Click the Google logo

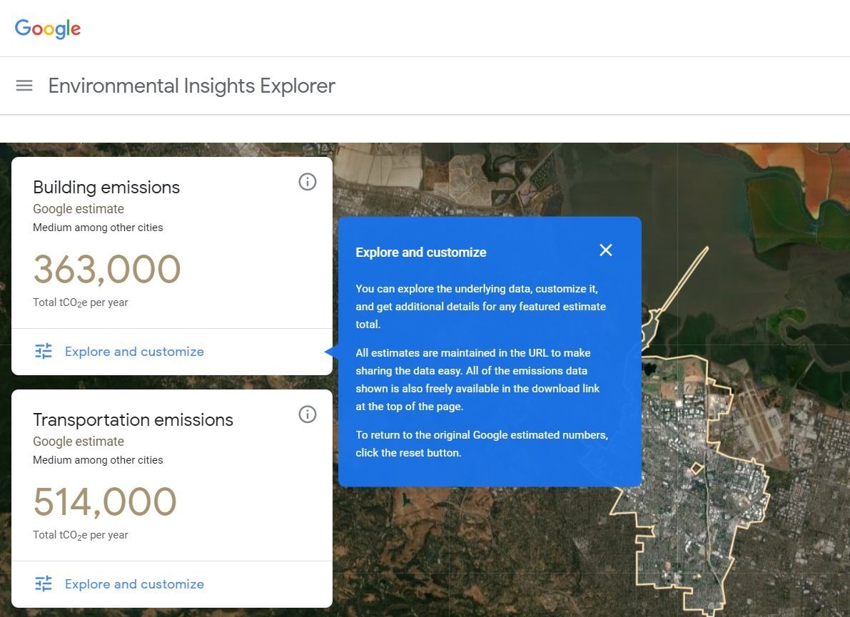pyautogui.click(x=48, y=29)
